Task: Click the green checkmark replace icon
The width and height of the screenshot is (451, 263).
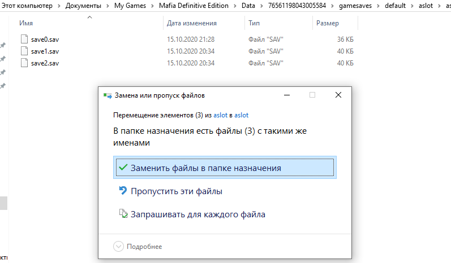Action: click(x=123, y=168)
